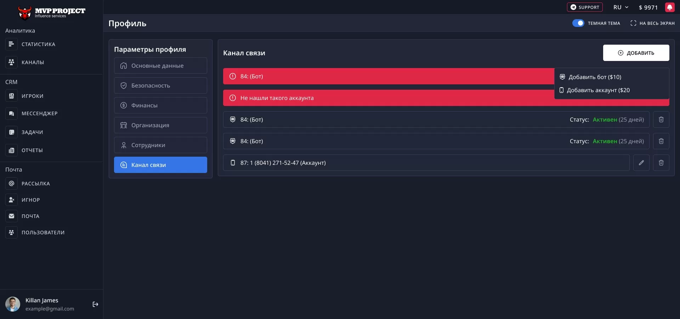
Task: Enter fullscreen mode with НА ВЕСЬ ЭКРАН
Action: 652,23
